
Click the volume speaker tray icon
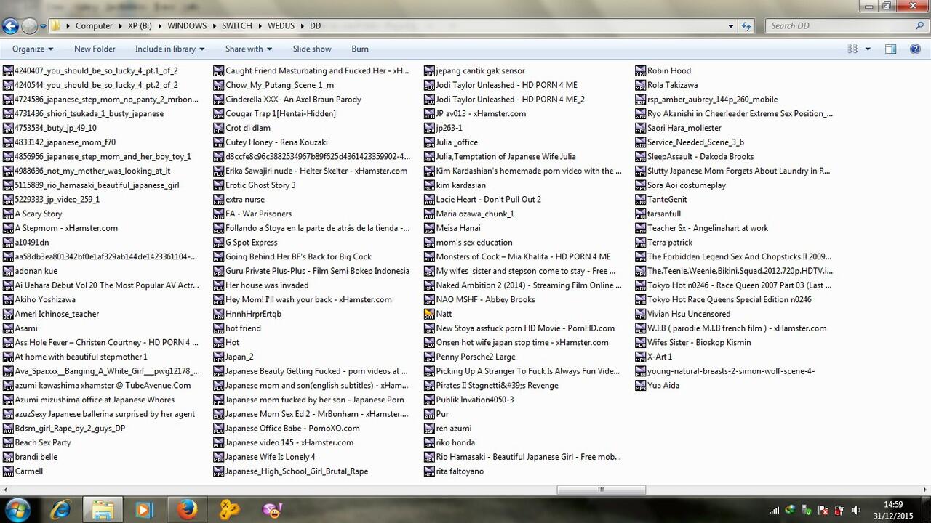[855, 510]
